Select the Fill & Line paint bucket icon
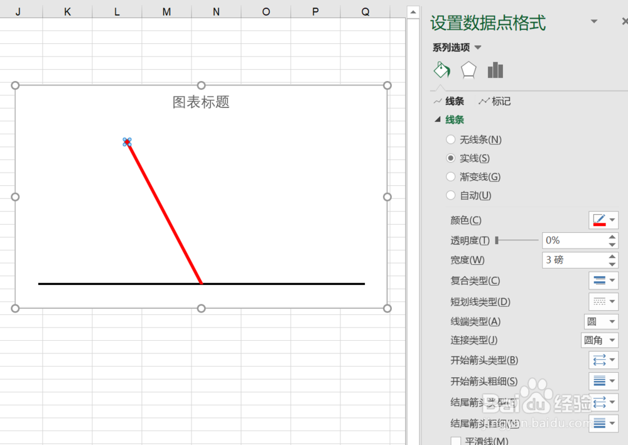 [441, 70]
